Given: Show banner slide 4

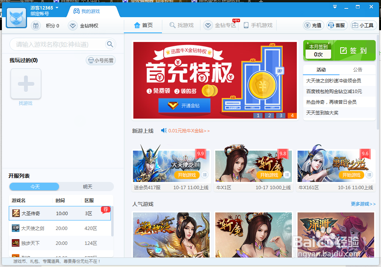Looking at the screenshot, I should coord(292,116).
